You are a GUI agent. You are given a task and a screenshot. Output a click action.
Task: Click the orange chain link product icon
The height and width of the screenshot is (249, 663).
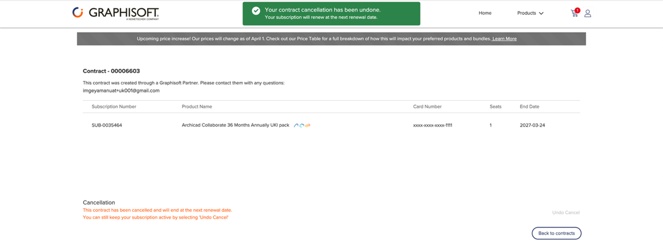pos(307,125)
